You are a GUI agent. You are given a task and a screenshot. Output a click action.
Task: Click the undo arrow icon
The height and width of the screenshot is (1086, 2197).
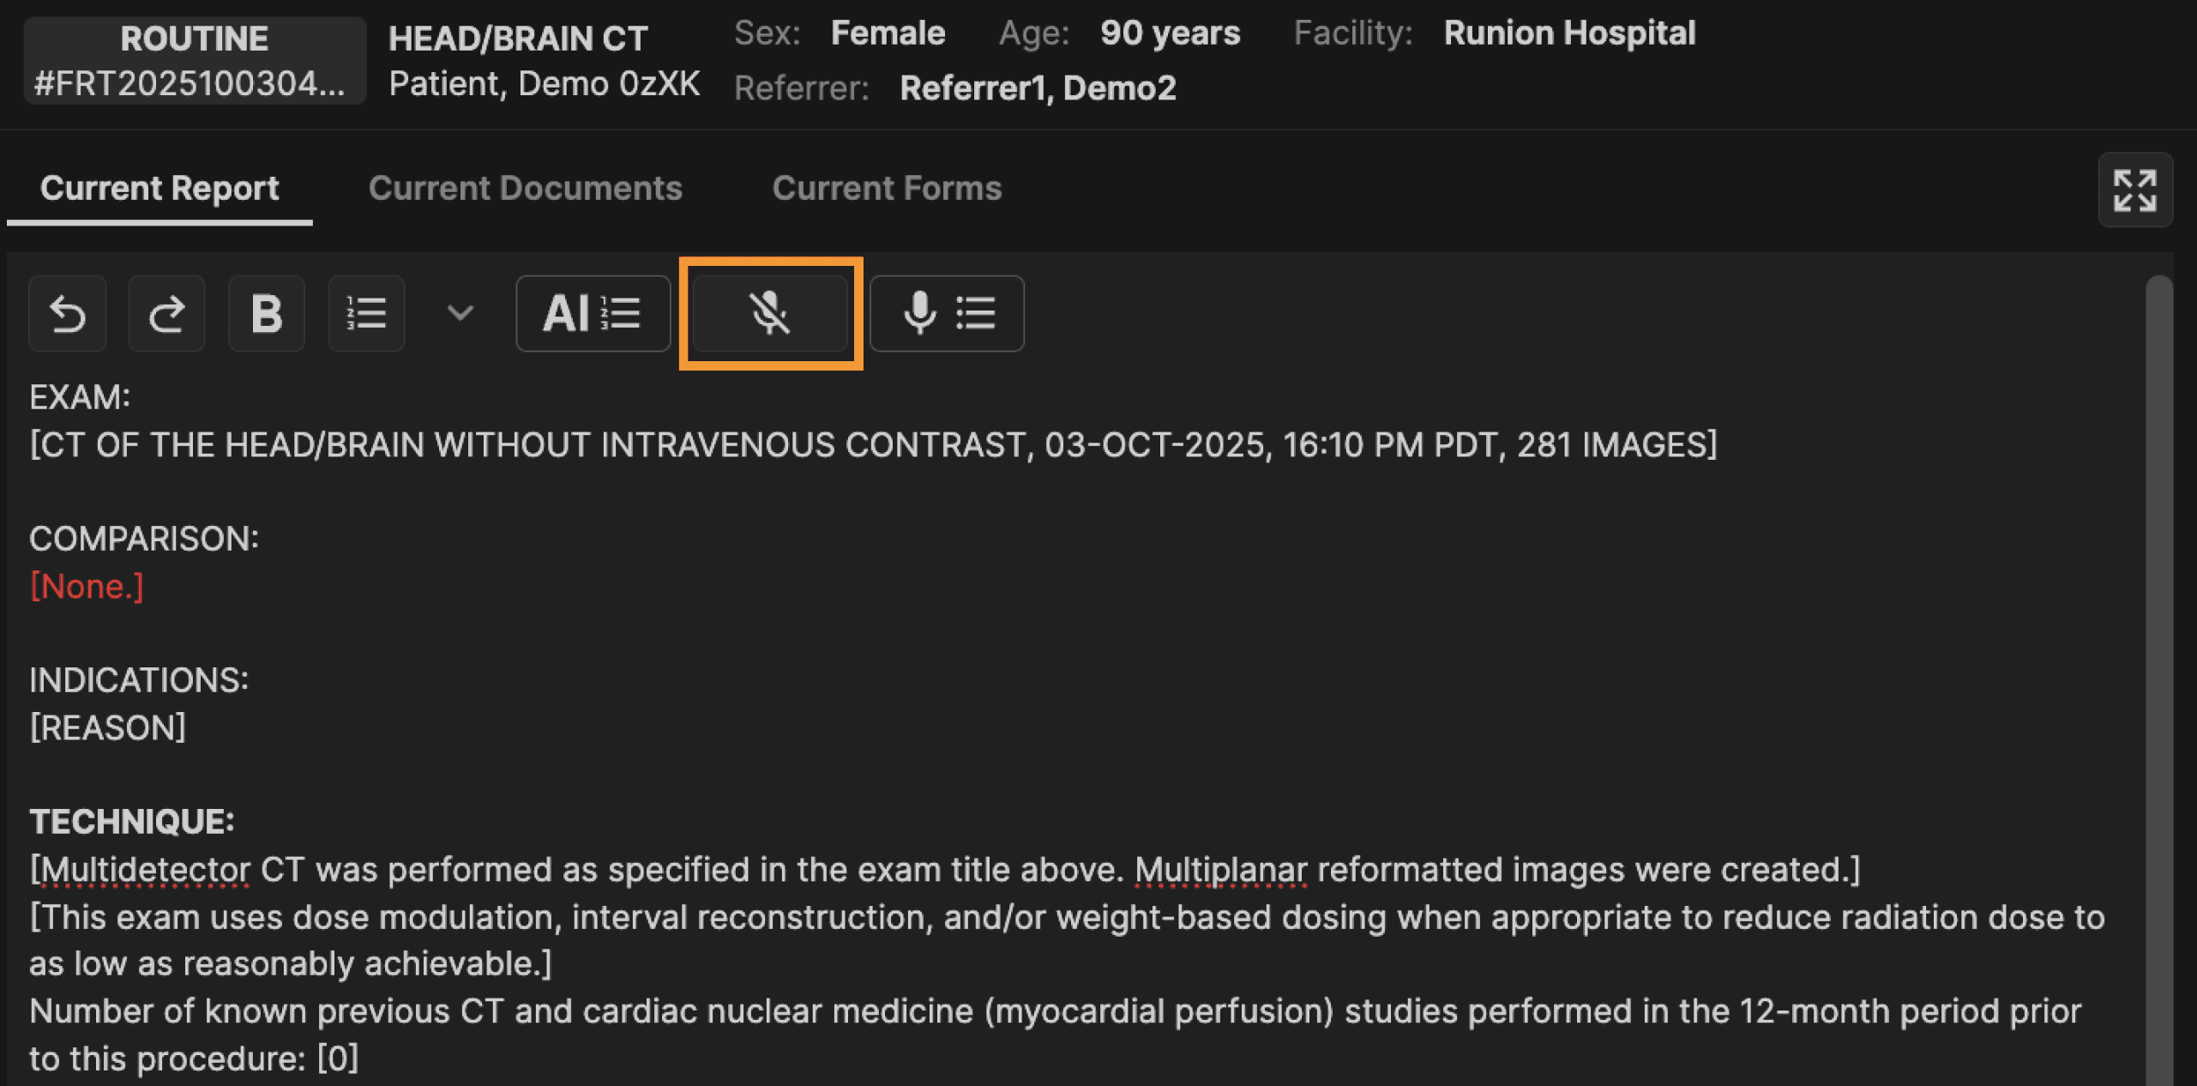68,313
